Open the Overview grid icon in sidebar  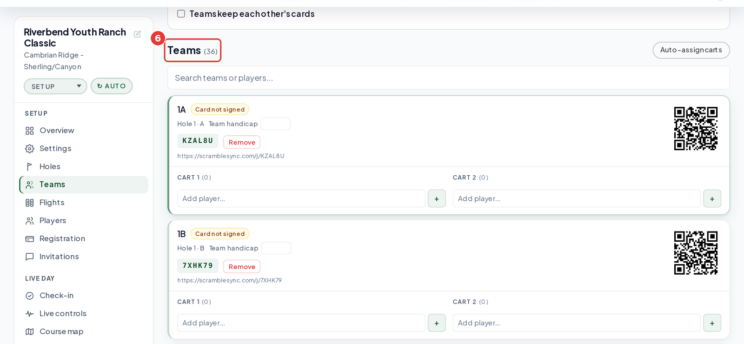30,131
